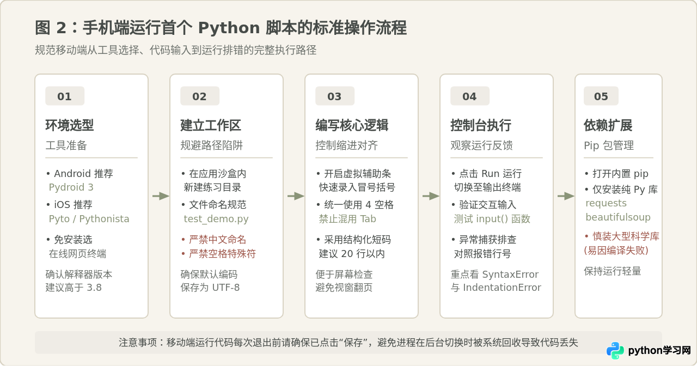The image size is (697, 366).
Task: Select the 对照报错行号 line
Action: click(483, 254)
